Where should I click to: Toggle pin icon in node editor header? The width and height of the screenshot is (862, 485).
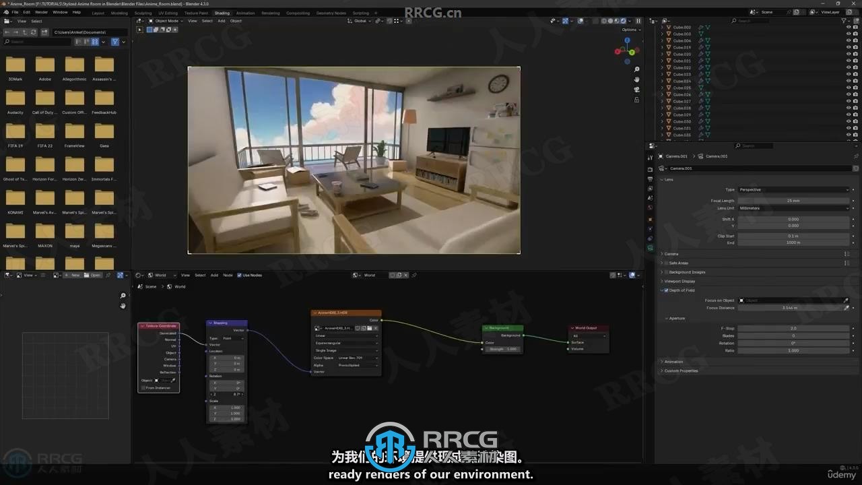(414, 275)
